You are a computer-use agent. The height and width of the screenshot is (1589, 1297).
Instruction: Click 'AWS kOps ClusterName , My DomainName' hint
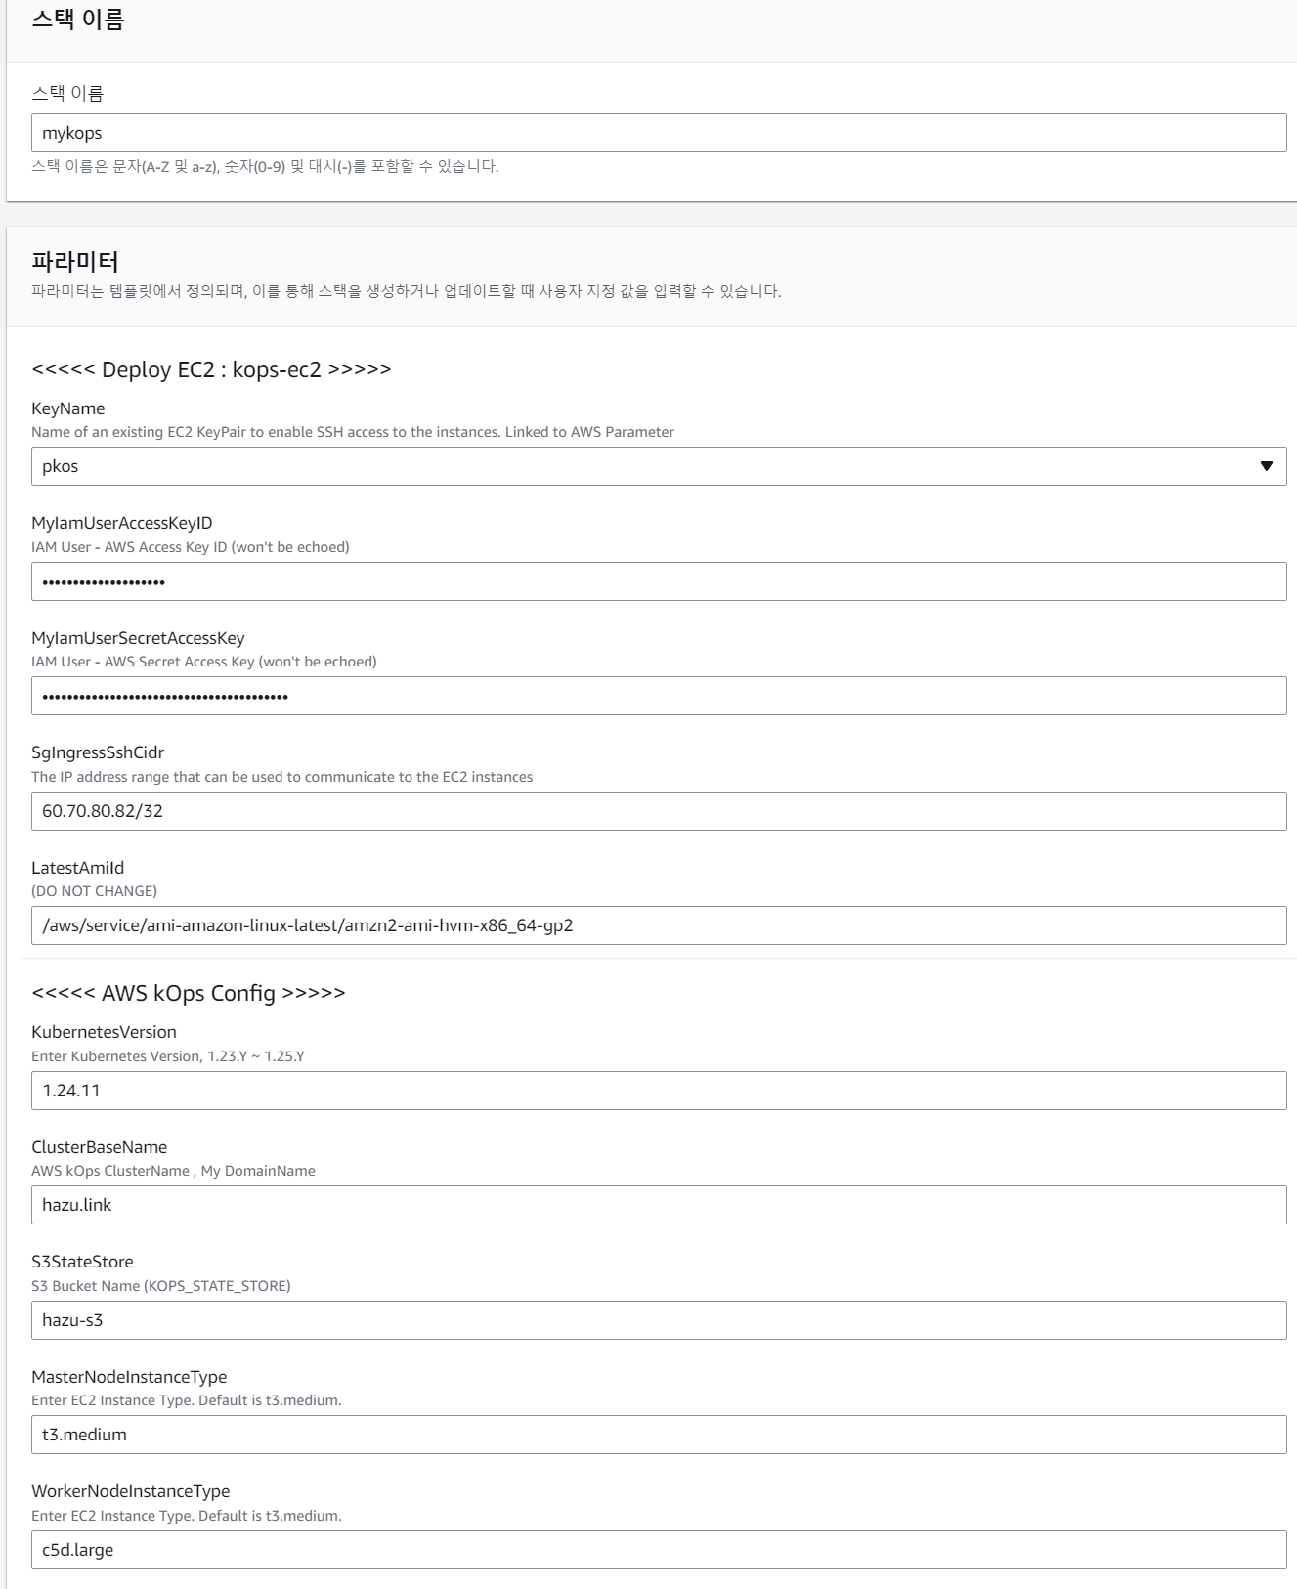[173, 1171]
